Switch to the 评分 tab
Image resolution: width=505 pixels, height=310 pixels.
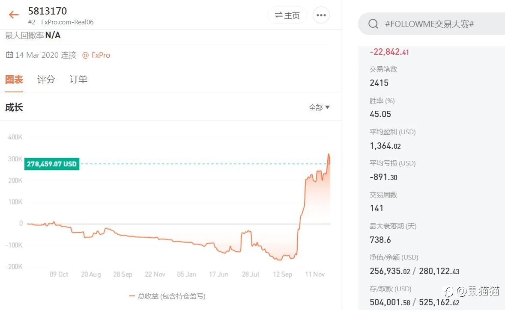click(x=46, y=80)
